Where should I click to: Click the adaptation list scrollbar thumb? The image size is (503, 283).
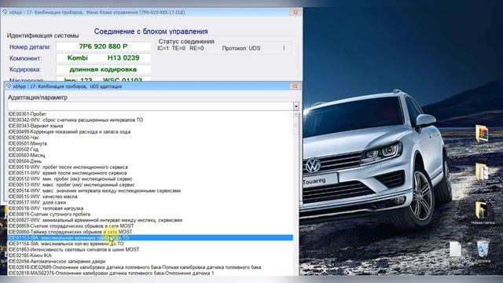coord(296,126)
